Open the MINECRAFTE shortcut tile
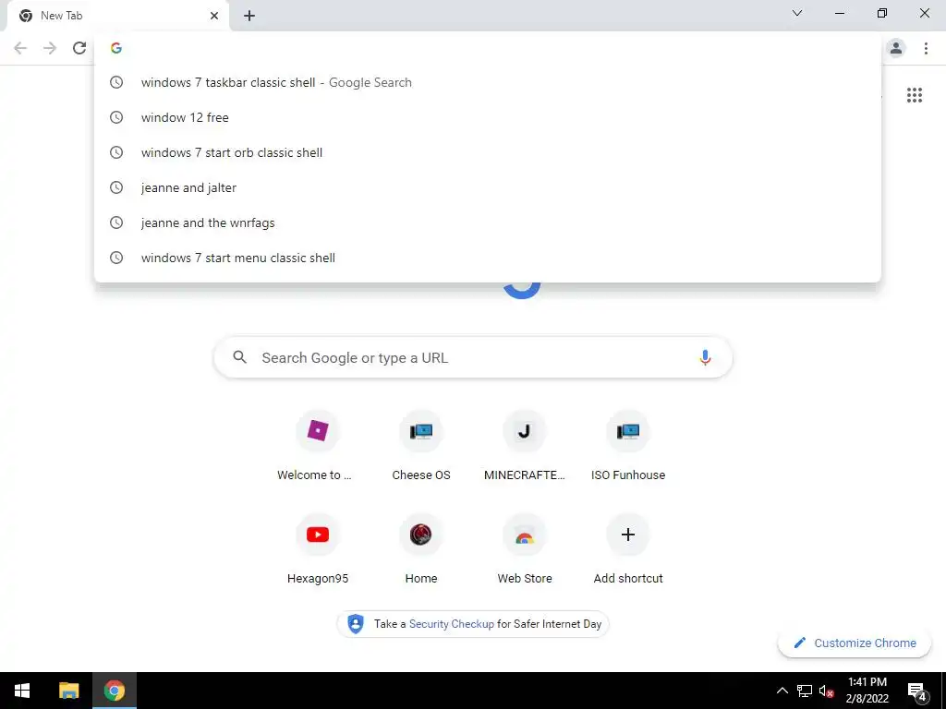 point(525,446)
